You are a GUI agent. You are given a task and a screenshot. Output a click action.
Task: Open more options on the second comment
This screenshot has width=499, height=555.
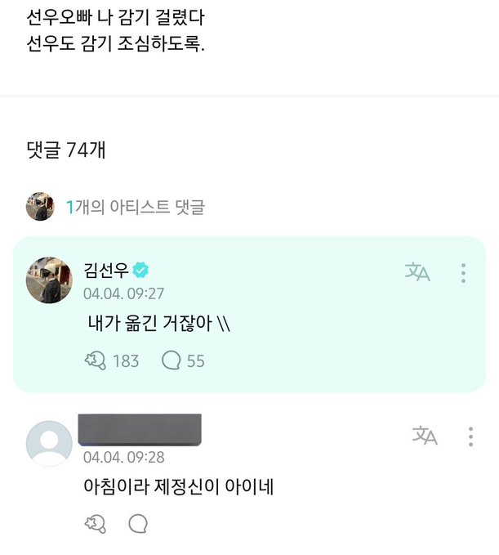click(470, 436)
